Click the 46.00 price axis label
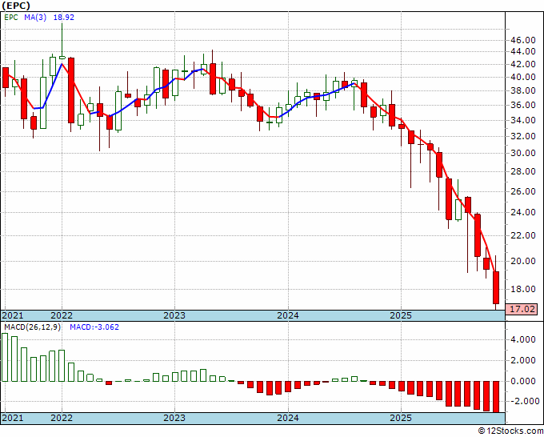This screenshot has height=437, width=544. [523, 40]
